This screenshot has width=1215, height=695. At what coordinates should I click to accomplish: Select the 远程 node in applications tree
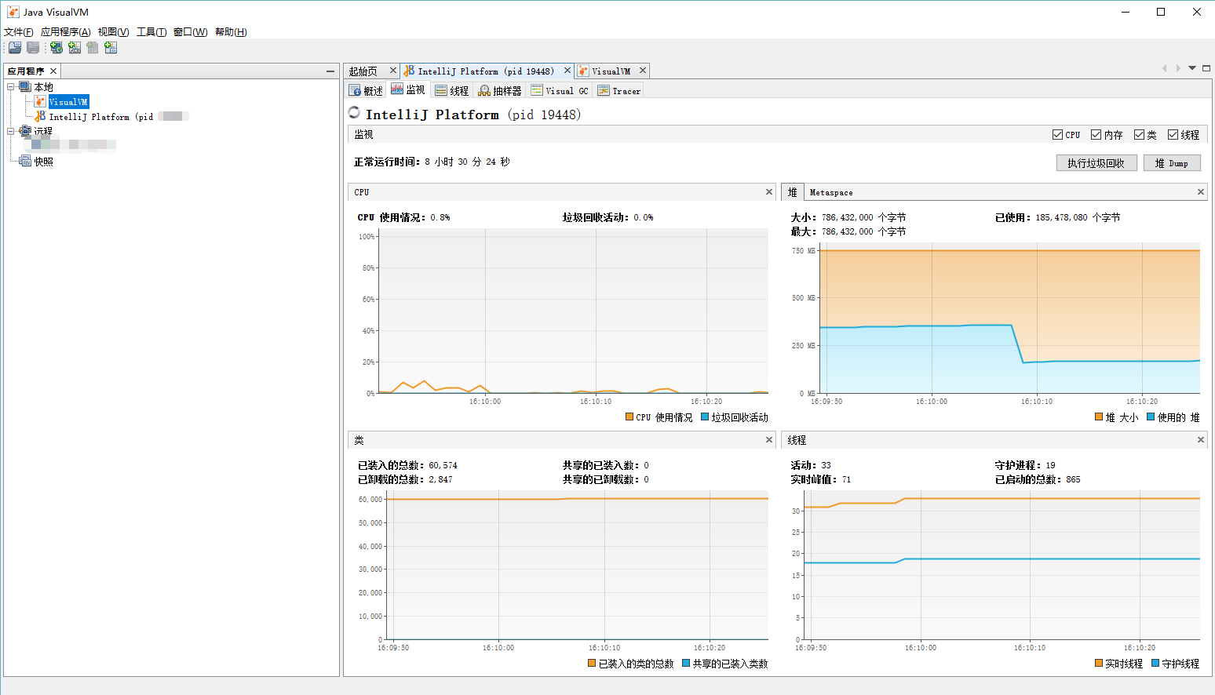(43, 131)
